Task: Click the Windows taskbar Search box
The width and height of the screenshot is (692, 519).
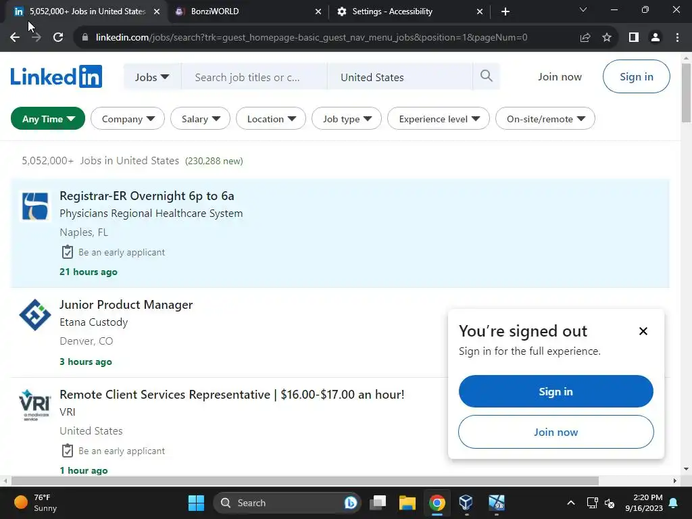Action: (287, 503)
